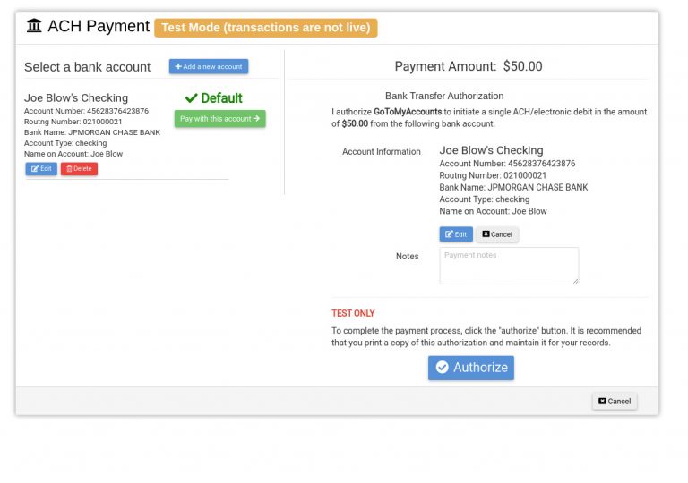Click Bank Name line in authorization details
The image size is (688, 483).
(x=513, y=187)
